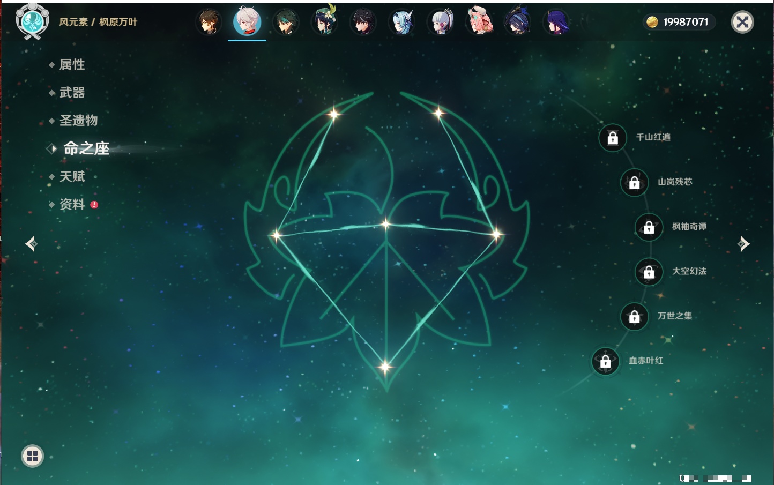Close the character screen with X
This screenshot has height=485, width=774.
(742, 22)
